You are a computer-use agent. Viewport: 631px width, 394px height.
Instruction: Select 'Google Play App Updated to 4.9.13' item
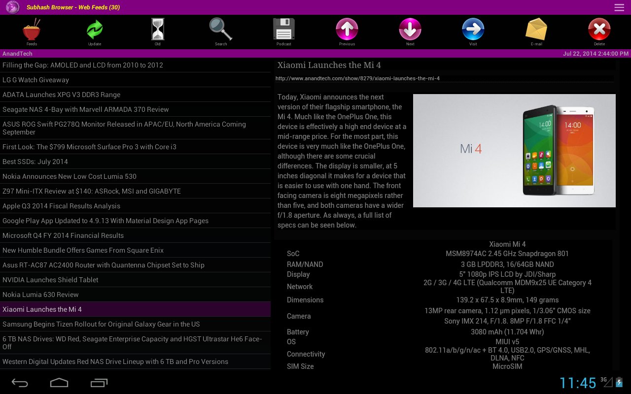click(135, 221)
